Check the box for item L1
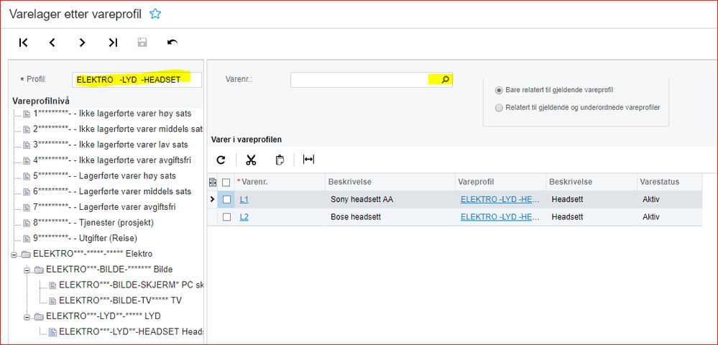718x345 pixels. click(226, 200)
